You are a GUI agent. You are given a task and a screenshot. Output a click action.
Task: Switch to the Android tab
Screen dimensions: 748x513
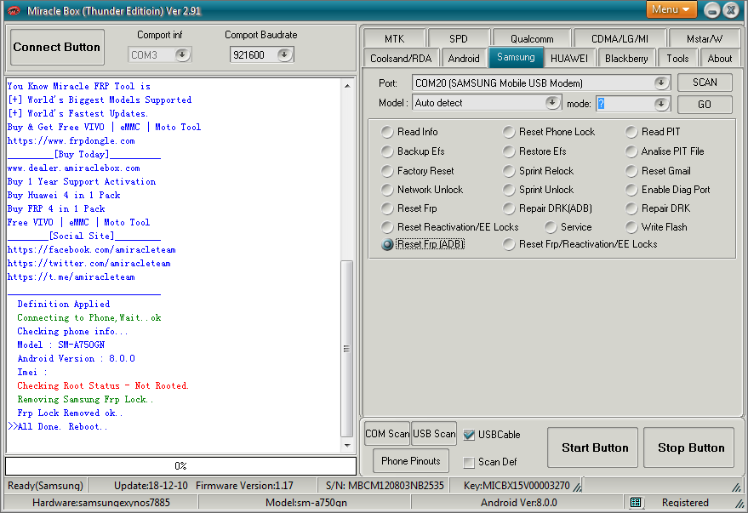coord(464,58)
